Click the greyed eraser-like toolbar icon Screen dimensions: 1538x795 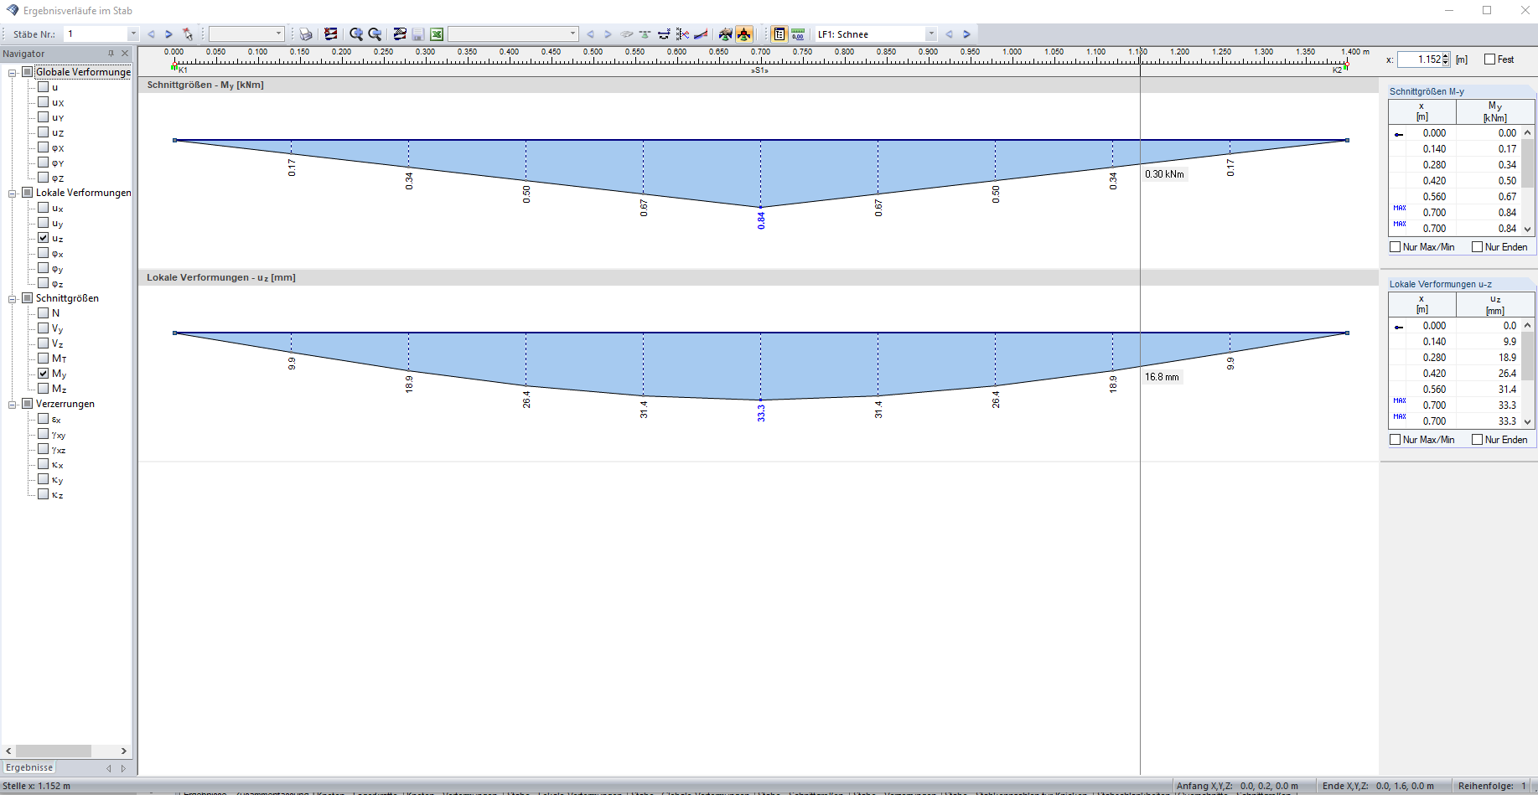click(626, 34)
